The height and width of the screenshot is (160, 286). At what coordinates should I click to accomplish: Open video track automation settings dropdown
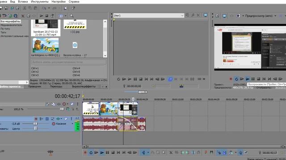67,104
